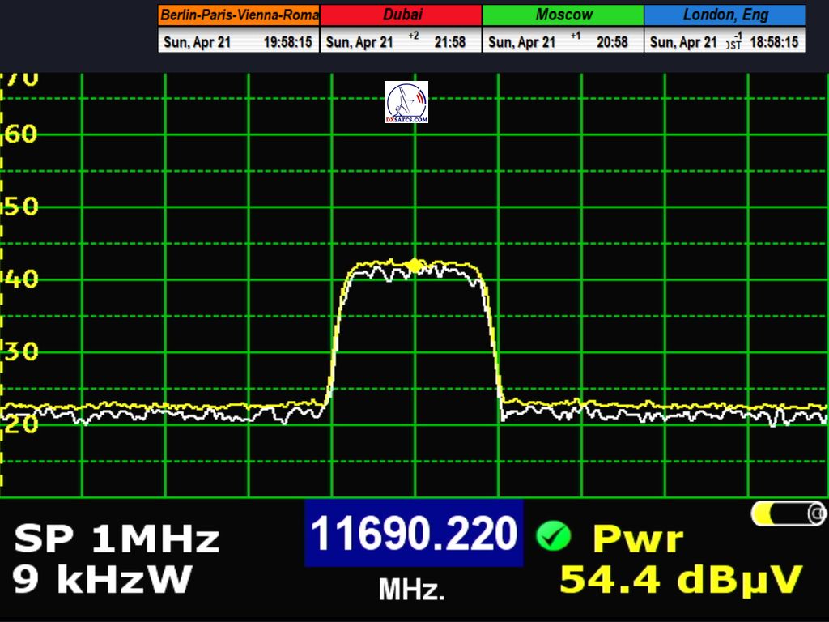Select the yellow diamond marker at signal peak
This screenshot has height=622, width=829.
pyautogui.click(x=414, y=265)
